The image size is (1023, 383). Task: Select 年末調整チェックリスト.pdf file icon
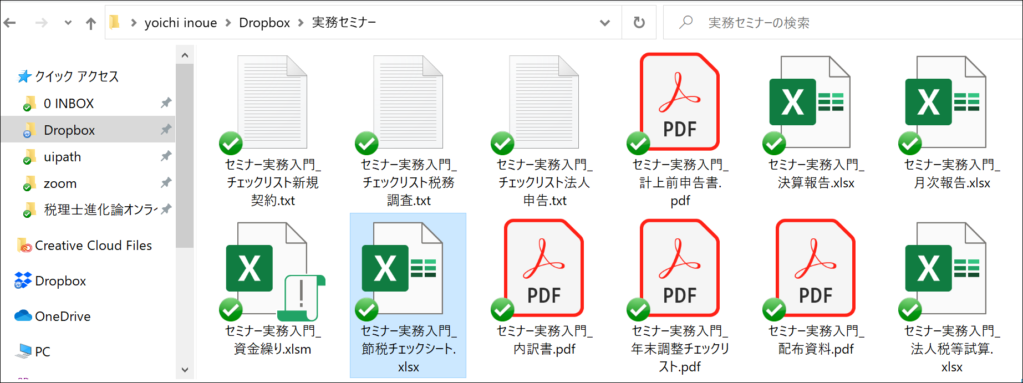click(x=679, y=268)
